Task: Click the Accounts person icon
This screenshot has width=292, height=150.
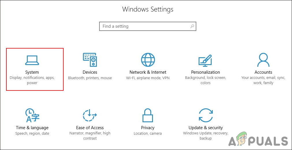Action: click(263, 60)
